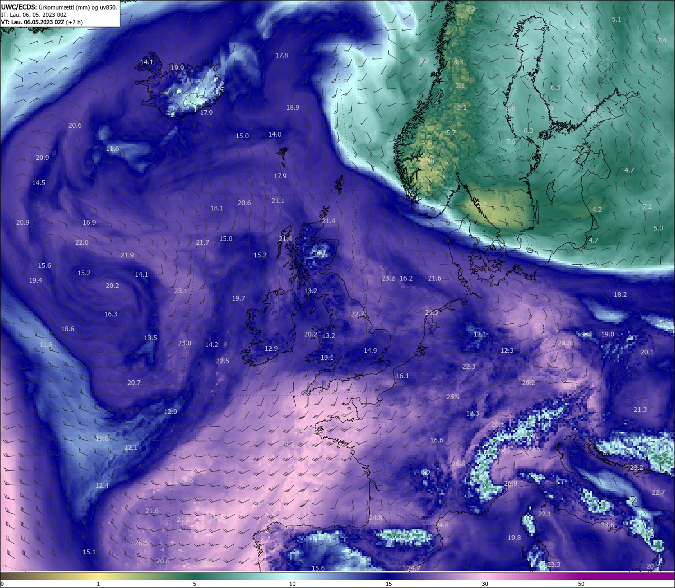675x588 pixels.
Task: Select the 7.4 value label
Action: (662, 41)
